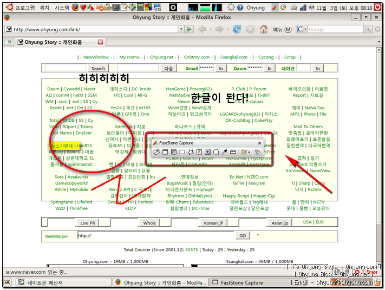Select Capture Freehand Region tool

pos(191,153)
